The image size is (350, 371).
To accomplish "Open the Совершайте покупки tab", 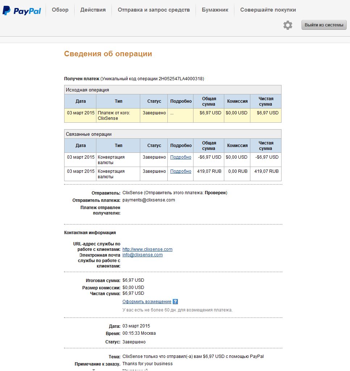I will coord(268,10).
